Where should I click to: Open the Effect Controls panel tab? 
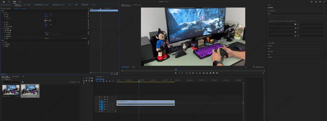[x=17, y=5]
